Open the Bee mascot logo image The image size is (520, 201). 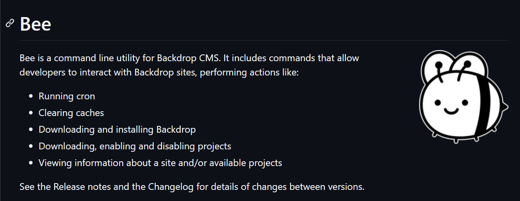click(x=464, y=97)
